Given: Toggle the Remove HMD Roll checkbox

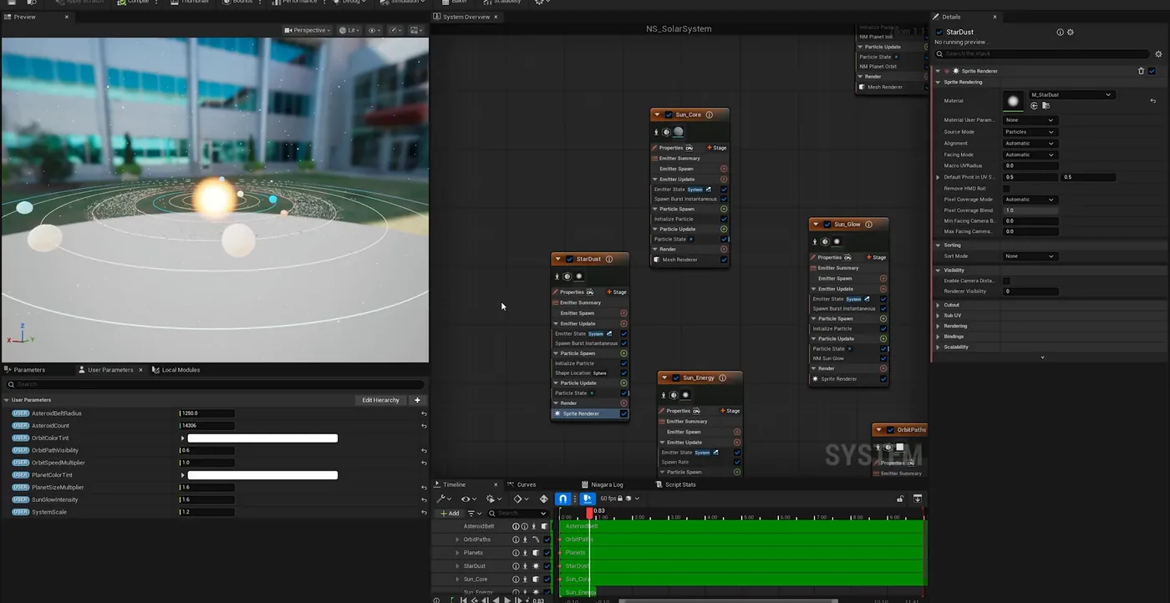Looking at the screenshot, I should [x=1006, y=189].
